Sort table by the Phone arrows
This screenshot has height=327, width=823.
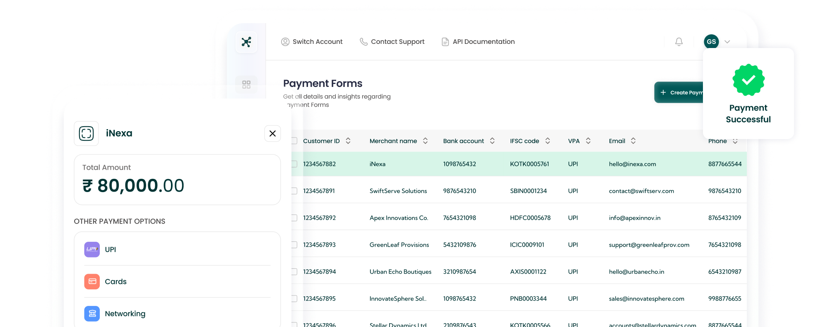click(x=735, y=141)
